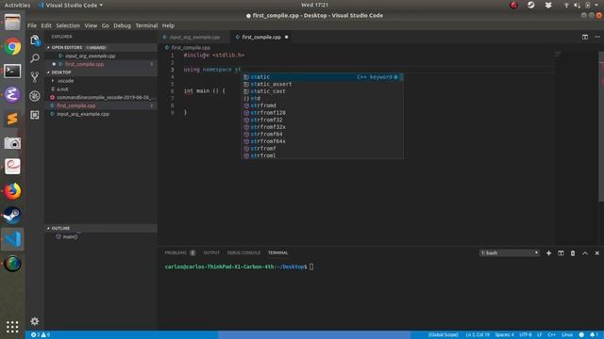The width and height of the screenshot is (604, 339).
Task: Change indentation via Spaces: 4
Action: [x=504, y=335]
